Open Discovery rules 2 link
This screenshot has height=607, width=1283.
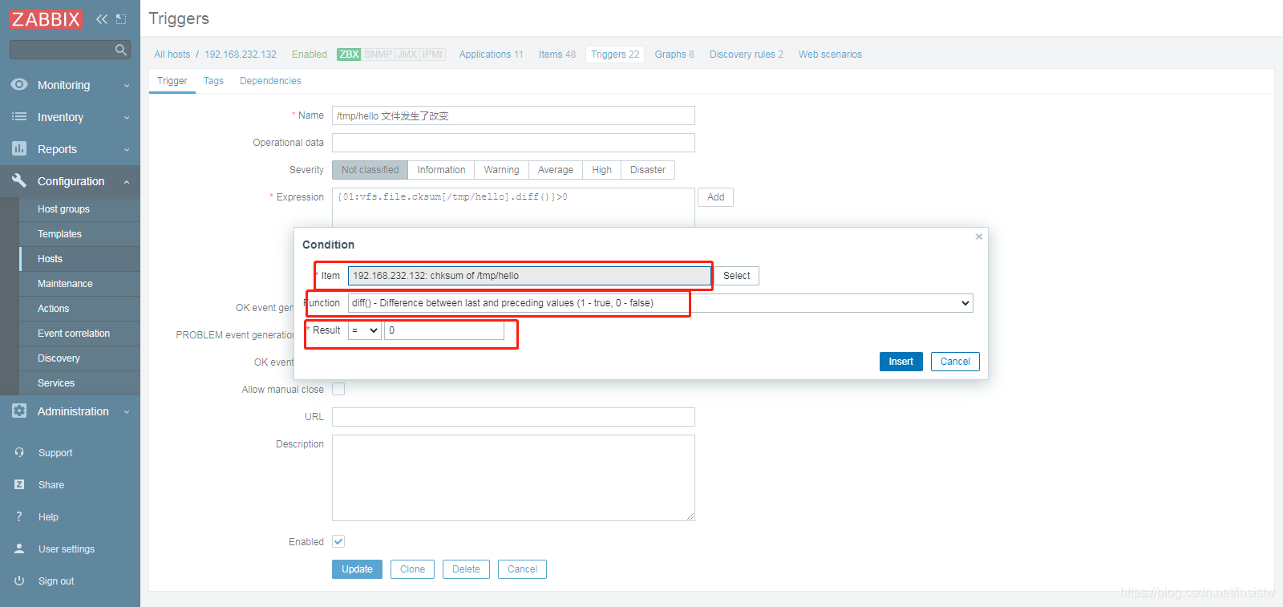coord(747,55)
